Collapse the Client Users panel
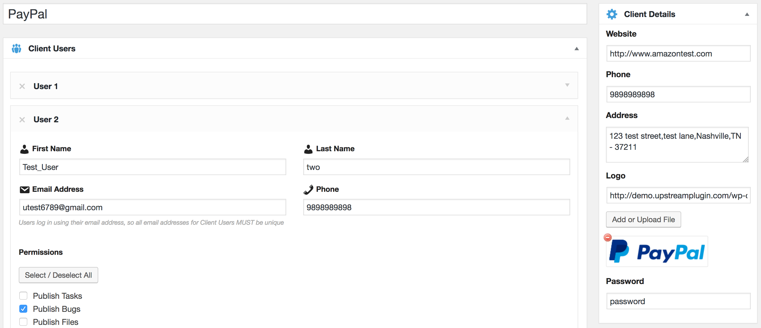The image size is (761, 328). click(x=576, y=49)
